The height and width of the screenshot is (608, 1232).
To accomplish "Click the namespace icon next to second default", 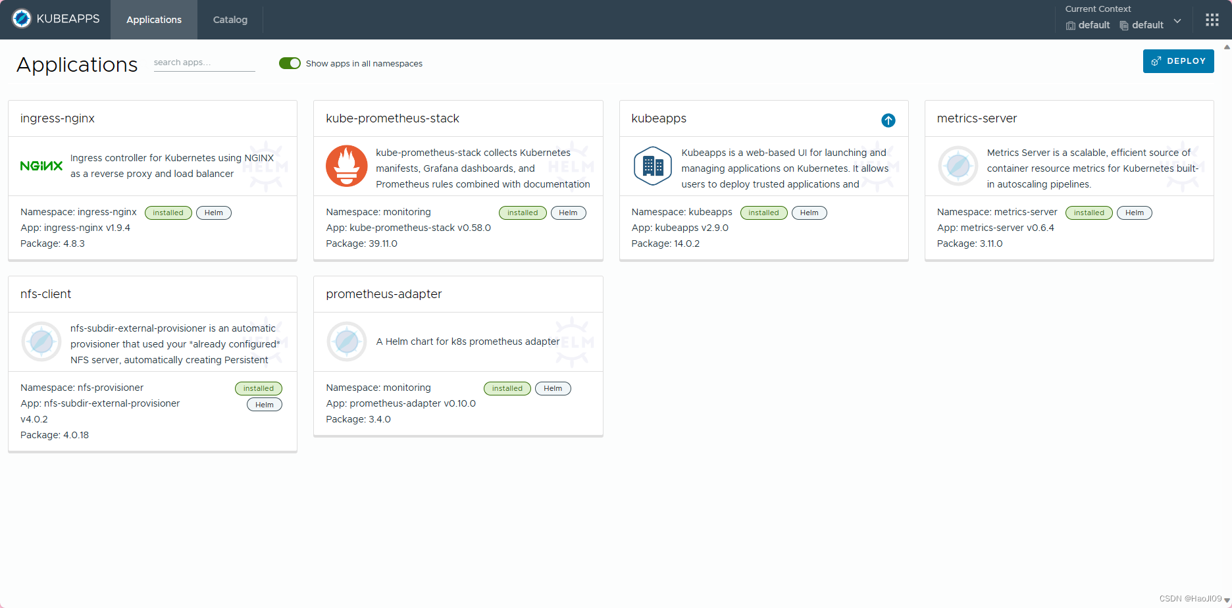I will [x=1124, y=26].
